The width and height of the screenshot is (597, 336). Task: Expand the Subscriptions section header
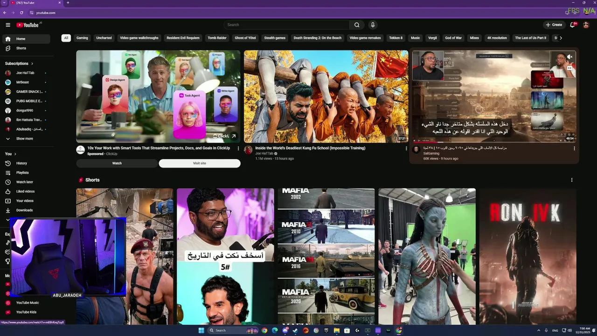tap(19, 63)
